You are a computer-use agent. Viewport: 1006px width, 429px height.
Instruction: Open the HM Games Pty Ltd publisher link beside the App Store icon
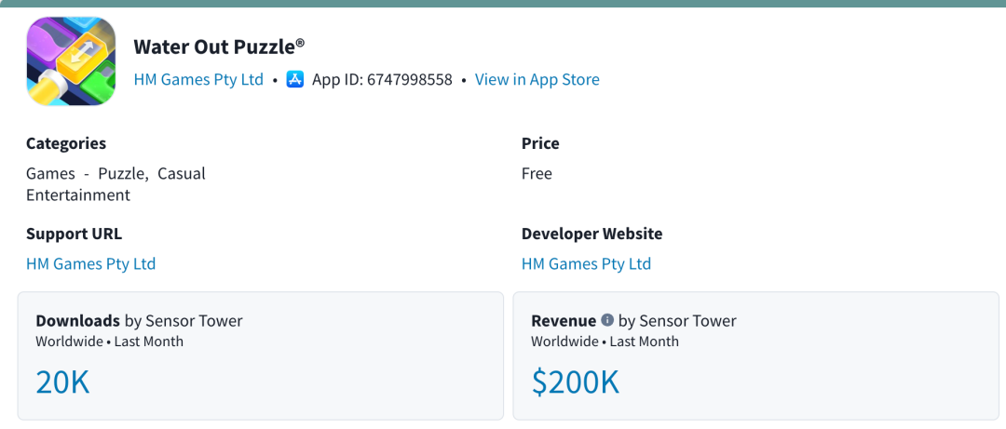tap(199, 79)
